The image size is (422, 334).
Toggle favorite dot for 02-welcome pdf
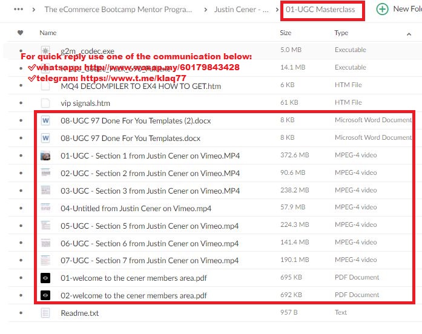click(21, 295)
